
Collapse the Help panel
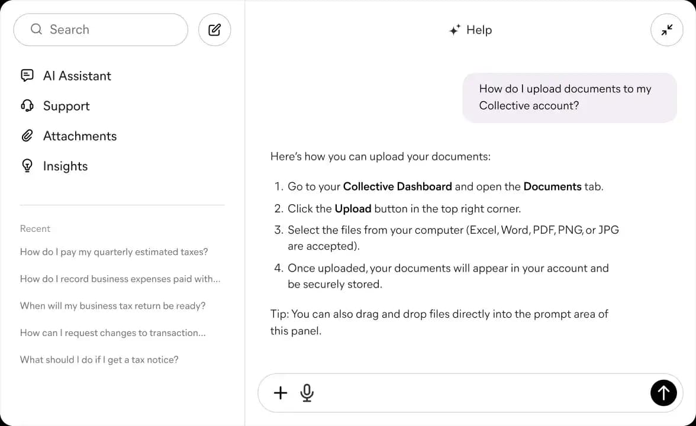tap(667, 30)
